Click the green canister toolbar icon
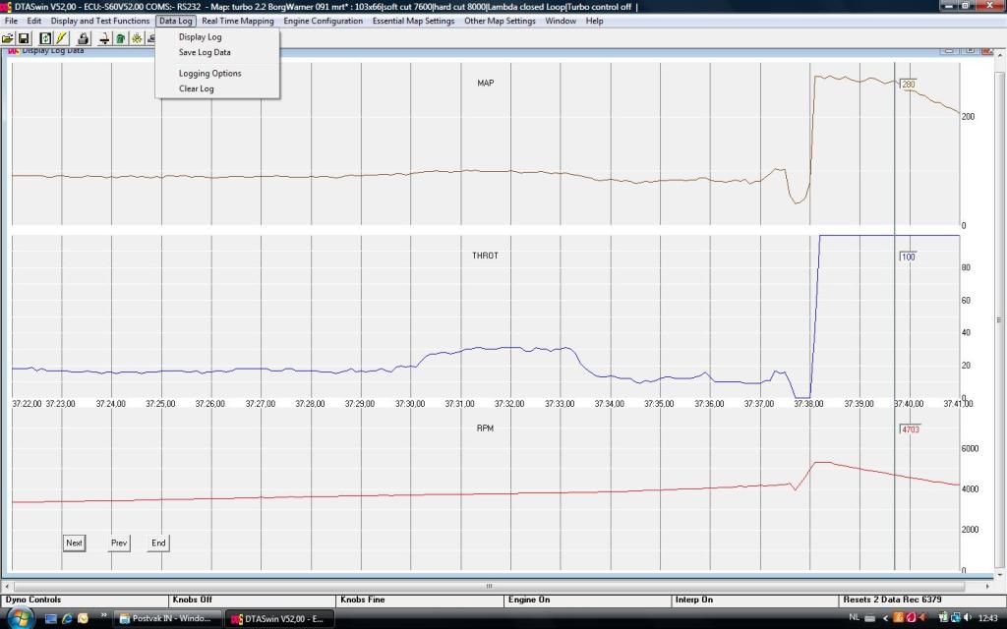This screenshot has width=1007, height=629. pyautogui.click(x=120, y=38)
